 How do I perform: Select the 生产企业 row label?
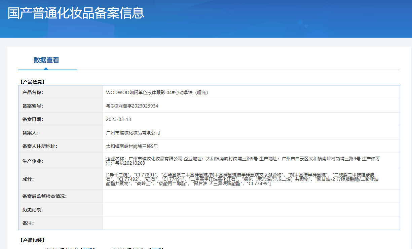pyautogui.click(x=33, y=161)
